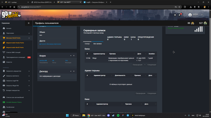The height and width of the screenshot is (118, 211).
Task: Close the Форум panel
Action: point(74,56)
